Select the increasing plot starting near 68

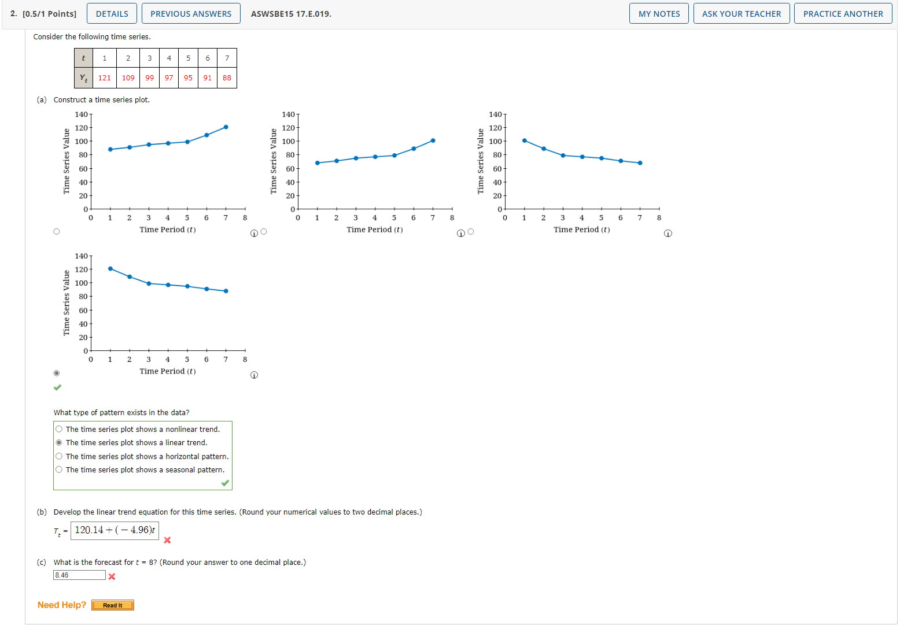tap(264, 232)
